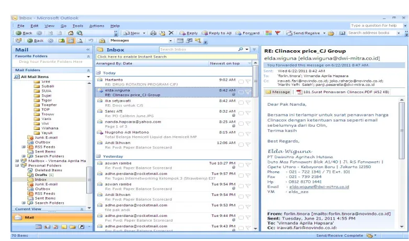This screenshot has height=241, width=409.
Task: Click the Tasks icon in navigation bar
Action: (x=55, y=227)
